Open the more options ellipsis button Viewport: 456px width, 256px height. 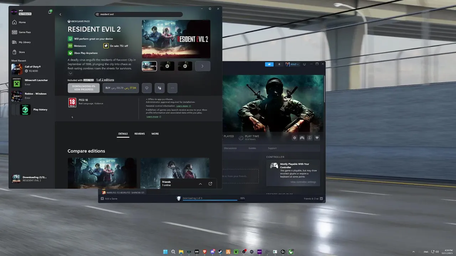coord(172,88)
